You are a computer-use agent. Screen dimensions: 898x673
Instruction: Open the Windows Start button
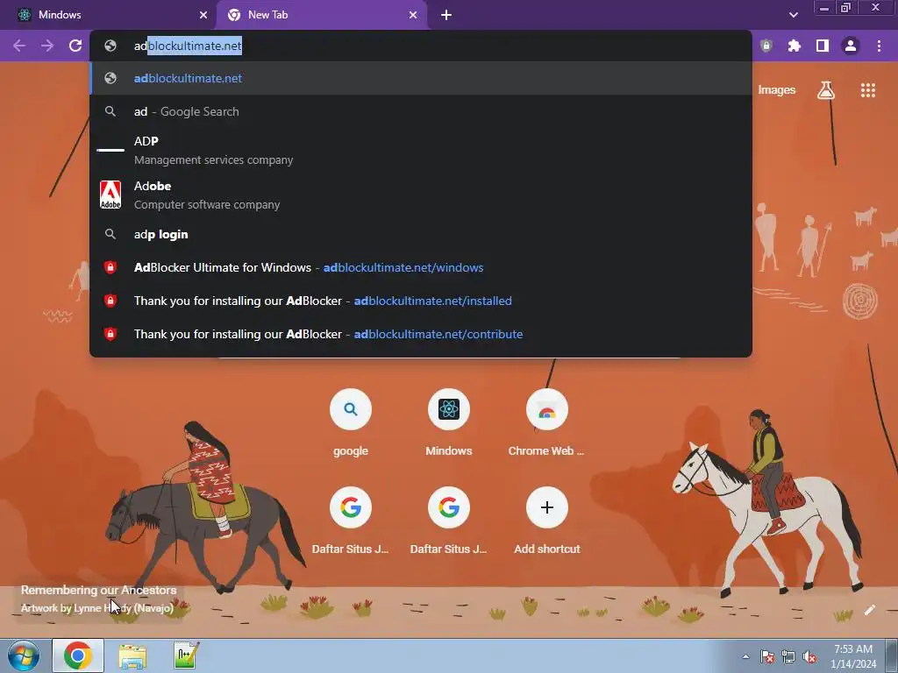pos(24,655)
